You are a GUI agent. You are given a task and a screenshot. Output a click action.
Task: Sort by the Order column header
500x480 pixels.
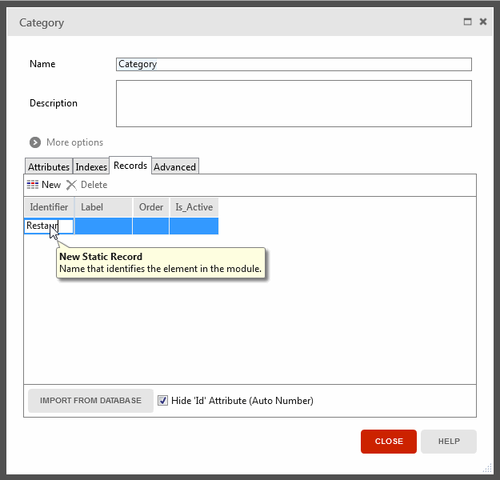(150, 207)
